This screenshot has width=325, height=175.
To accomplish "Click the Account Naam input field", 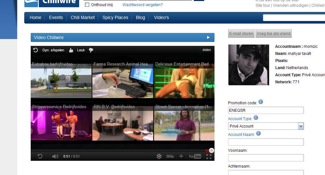I will [266, 142].
